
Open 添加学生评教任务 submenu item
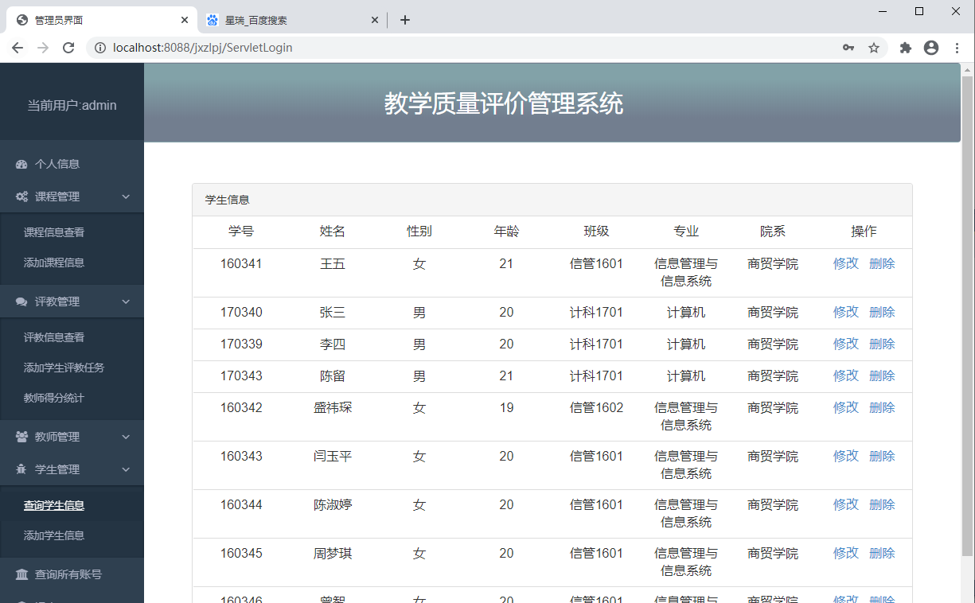pyautogui.click(x=64, y=368)
